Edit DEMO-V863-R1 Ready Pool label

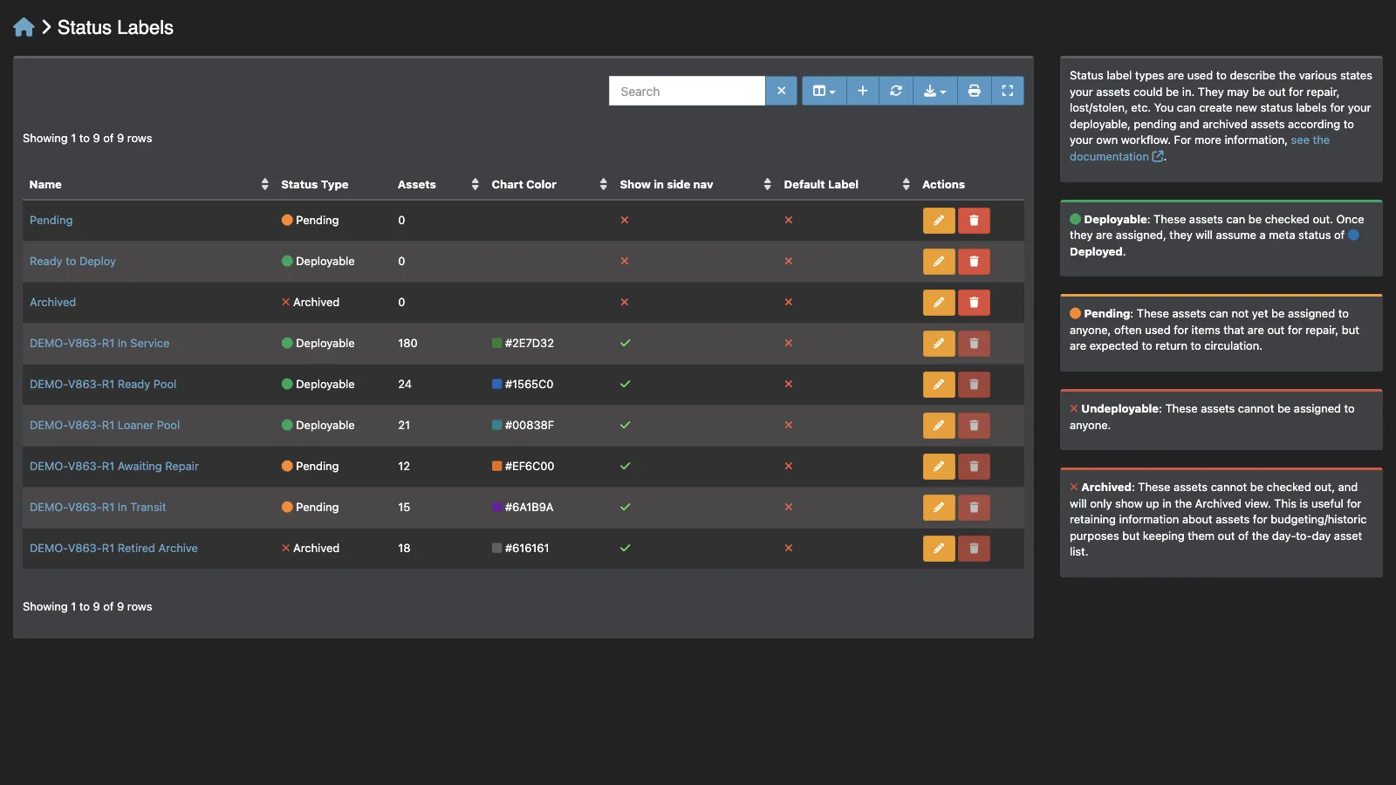click(939, 385)
